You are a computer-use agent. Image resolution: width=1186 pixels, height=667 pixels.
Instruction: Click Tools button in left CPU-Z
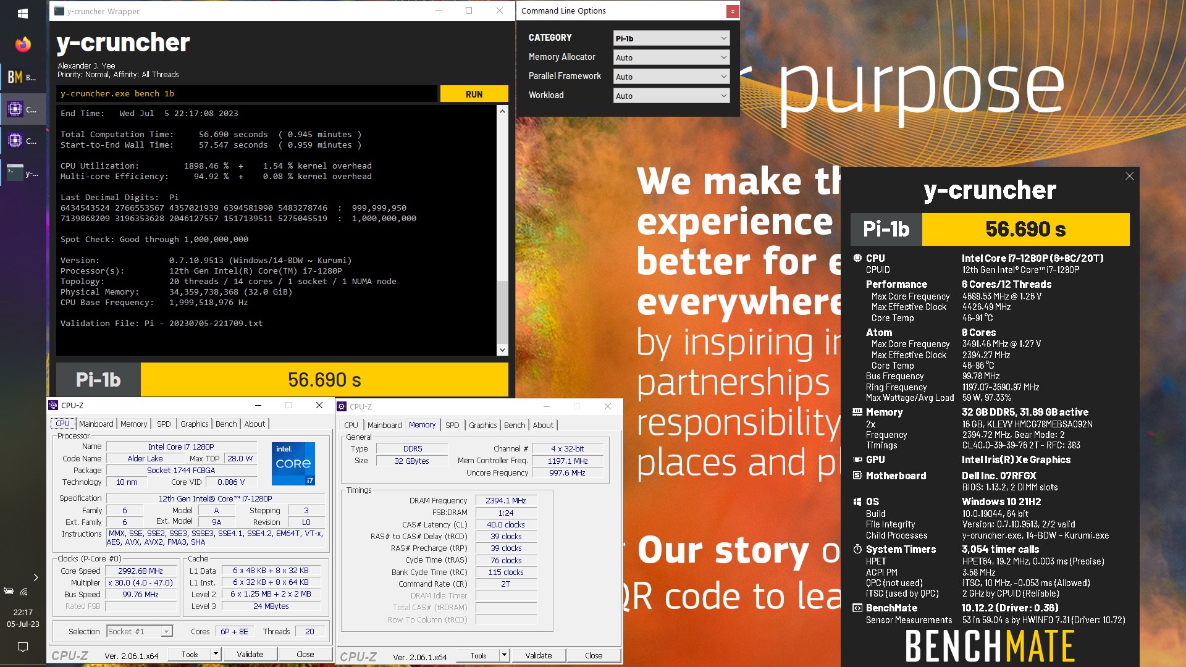click(190, 654)
